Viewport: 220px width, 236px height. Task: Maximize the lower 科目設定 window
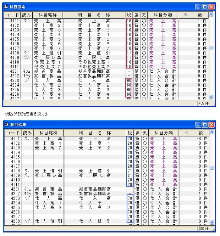(205, 125)
